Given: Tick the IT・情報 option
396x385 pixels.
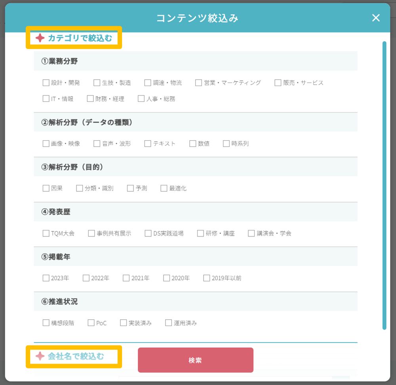Looking at the screenshot, I should 46,99.
